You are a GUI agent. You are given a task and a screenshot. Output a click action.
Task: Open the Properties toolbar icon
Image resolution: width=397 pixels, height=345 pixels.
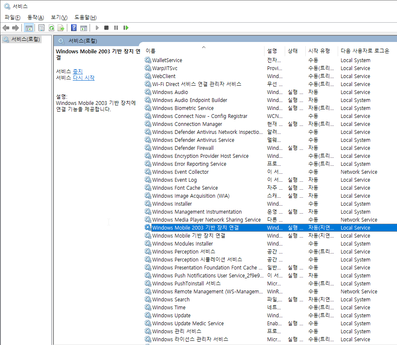coord(42,28)
